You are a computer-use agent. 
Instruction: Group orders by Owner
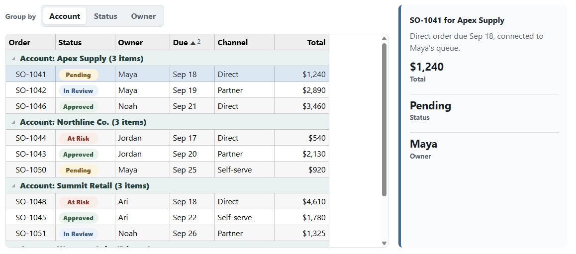[x=143, y=16]
